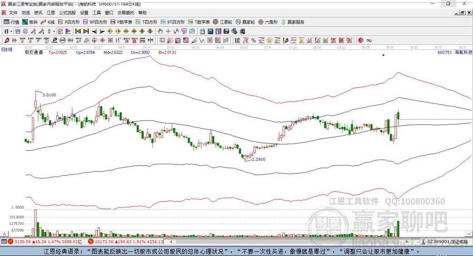Open the 文件 menu
Image resolution: width=473 pixels, height=256 pixels.
[x=13, y=12]
